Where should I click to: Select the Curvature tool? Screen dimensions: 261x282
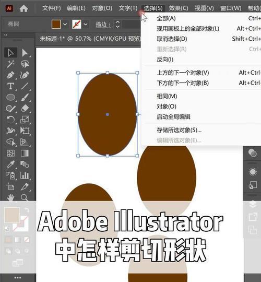25,75
